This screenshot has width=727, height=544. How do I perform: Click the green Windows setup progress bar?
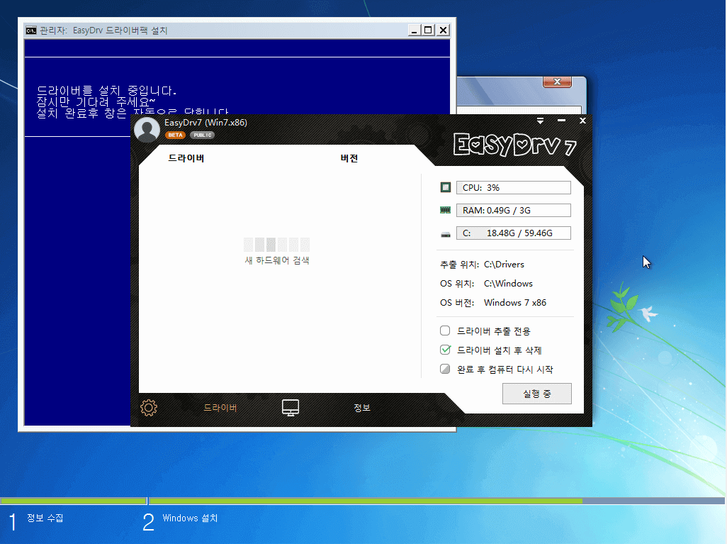pyautogui.click(x=366, y=501)
